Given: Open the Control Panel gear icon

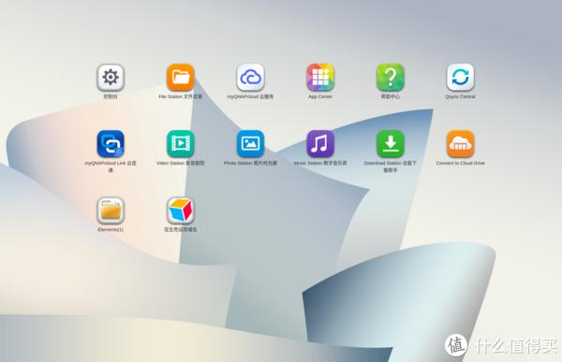Looking at the screenshot, I should click(x=111, y=78).
